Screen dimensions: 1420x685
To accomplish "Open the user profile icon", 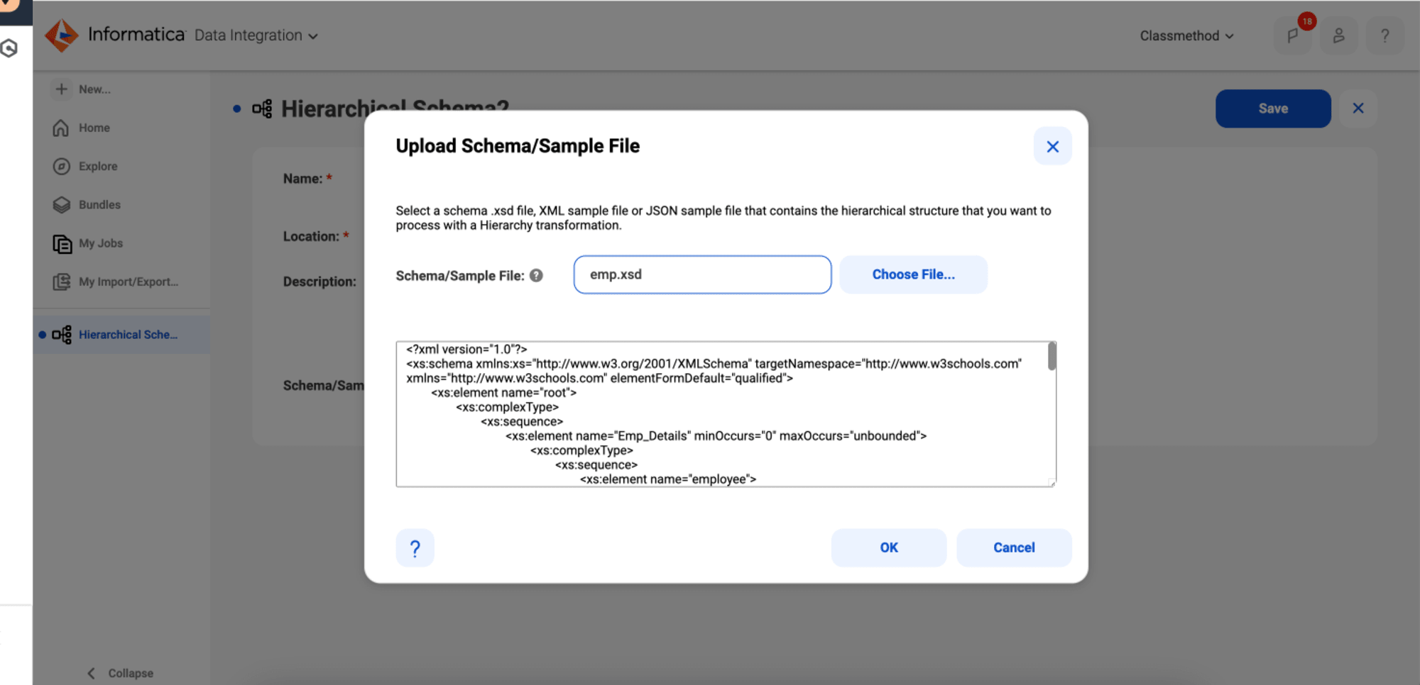I will [x=1338, y=35].
